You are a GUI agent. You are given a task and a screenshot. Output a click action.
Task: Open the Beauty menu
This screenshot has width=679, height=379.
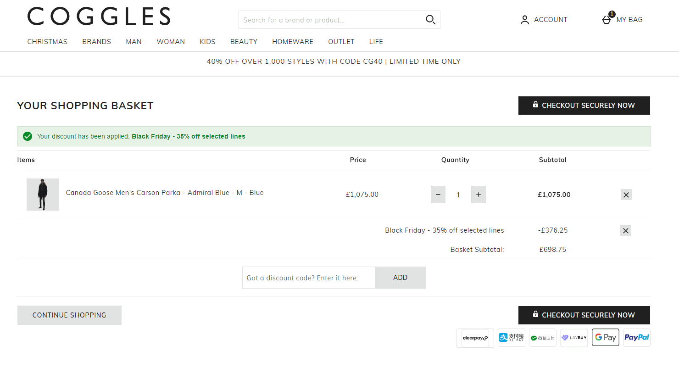tap(244, 42)
